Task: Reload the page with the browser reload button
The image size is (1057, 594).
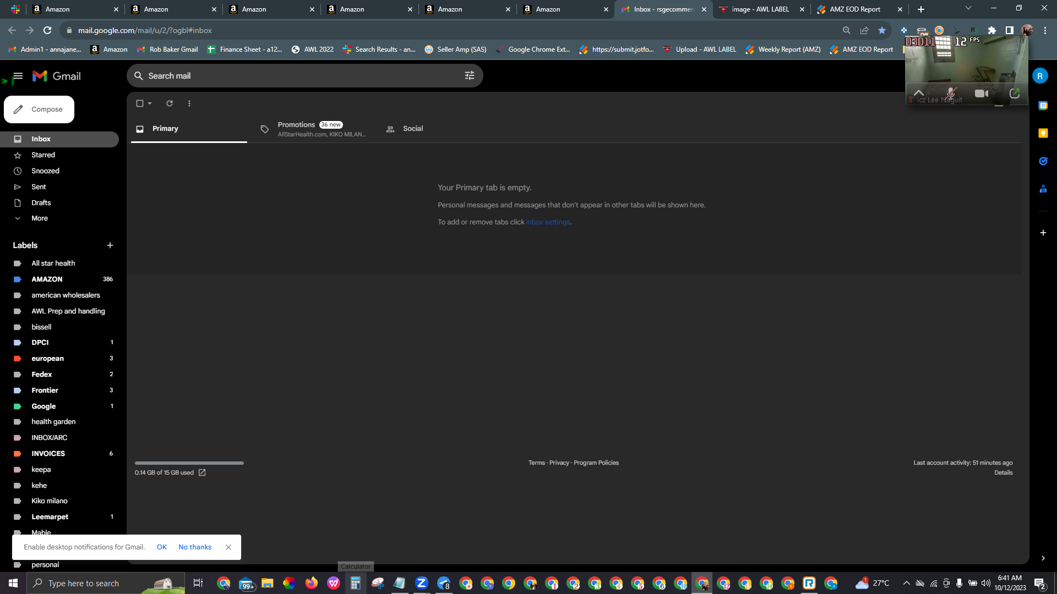Action: pyautogui.click(x=47, y=31)
